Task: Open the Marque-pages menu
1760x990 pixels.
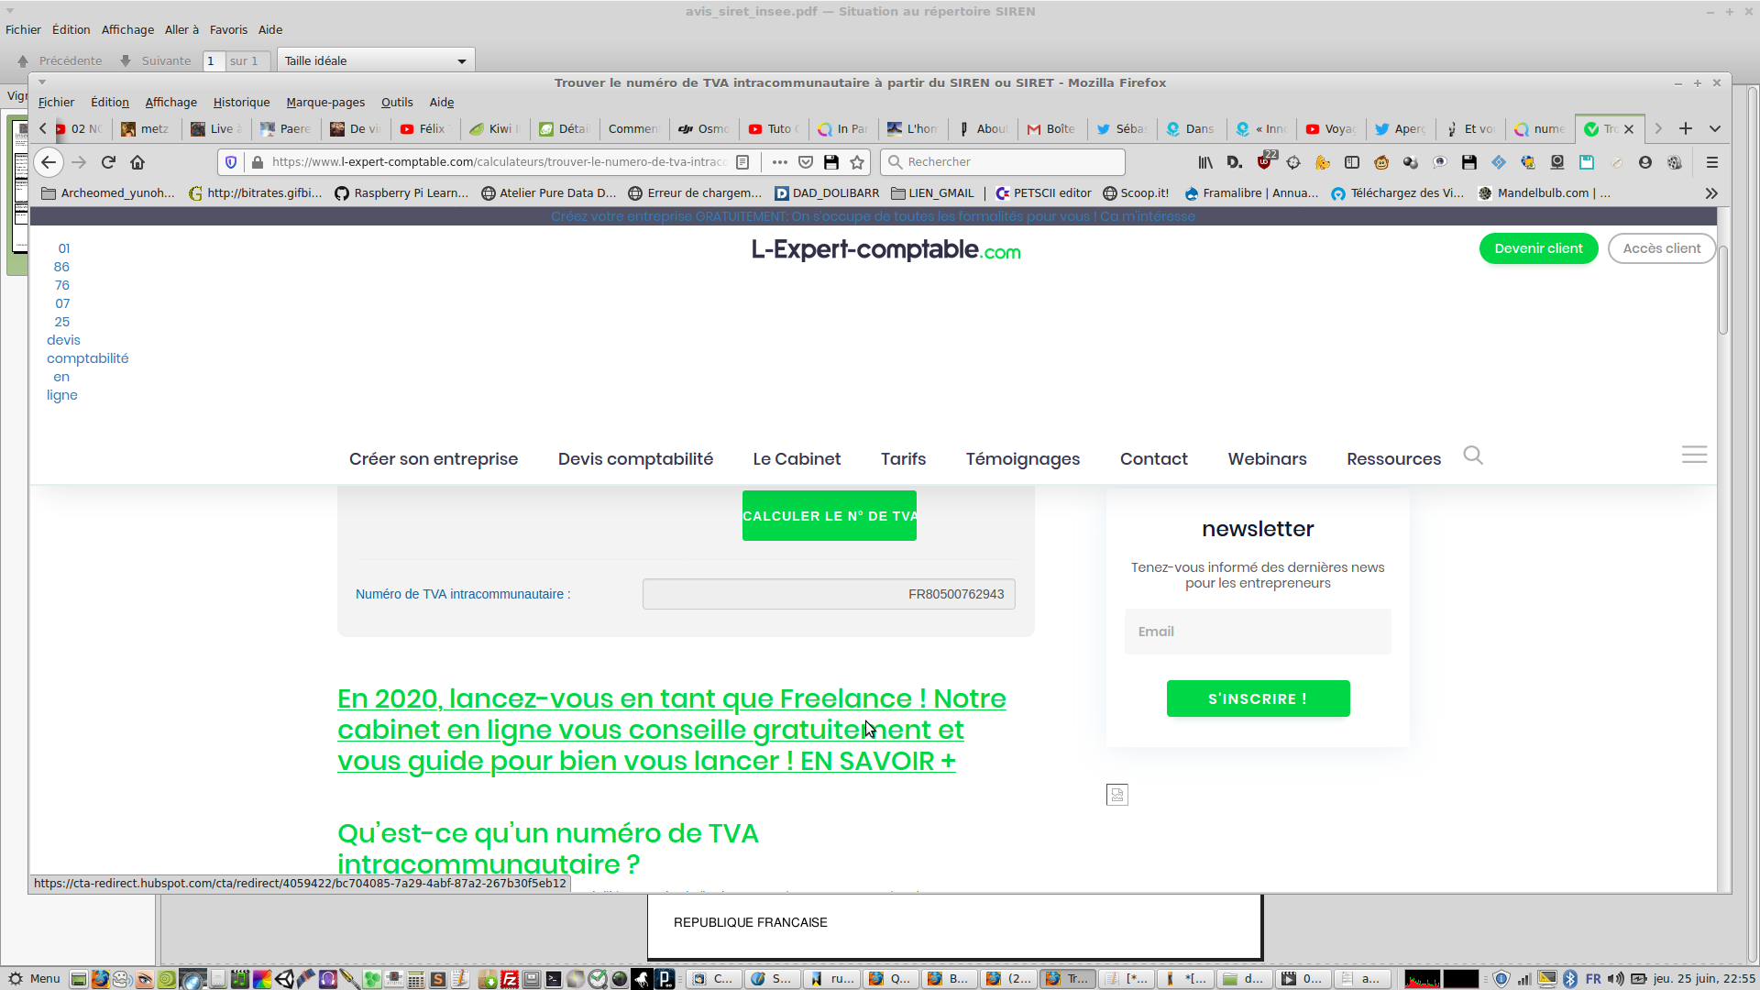Action: [x=324, y=103]
